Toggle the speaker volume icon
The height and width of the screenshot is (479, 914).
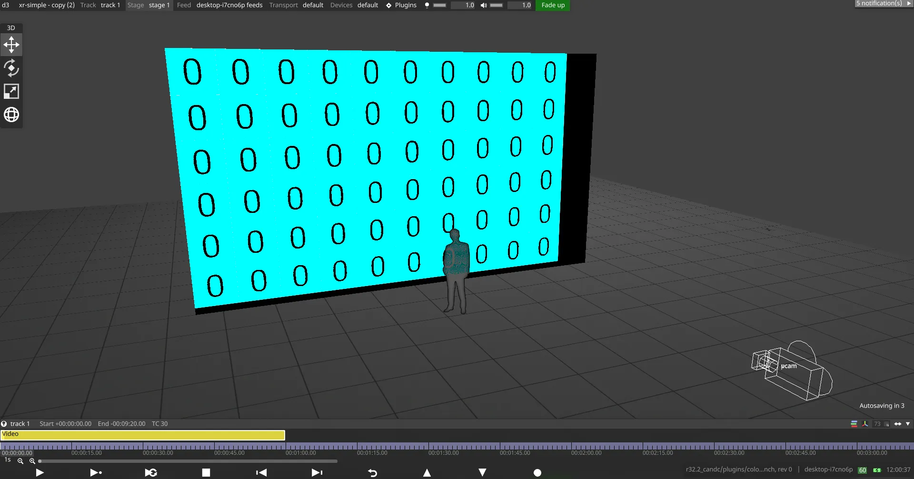pos(483,5)
